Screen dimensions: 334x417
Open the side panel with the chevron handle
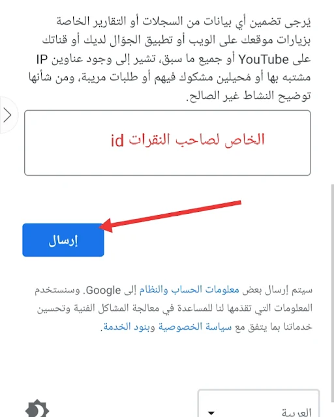tap(8, 115)
